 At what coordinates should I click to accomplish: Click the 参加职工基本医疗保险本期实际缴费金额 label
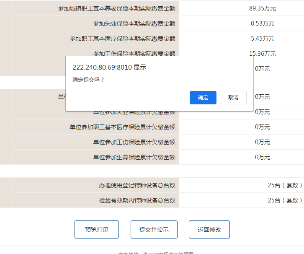click(122, 39)
